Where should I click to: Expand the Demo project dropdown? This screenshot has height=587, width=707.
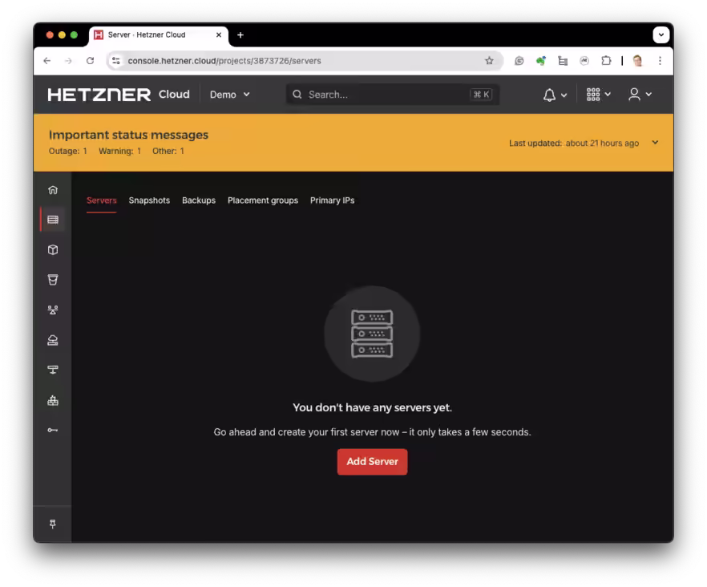(x=230, y=94)
